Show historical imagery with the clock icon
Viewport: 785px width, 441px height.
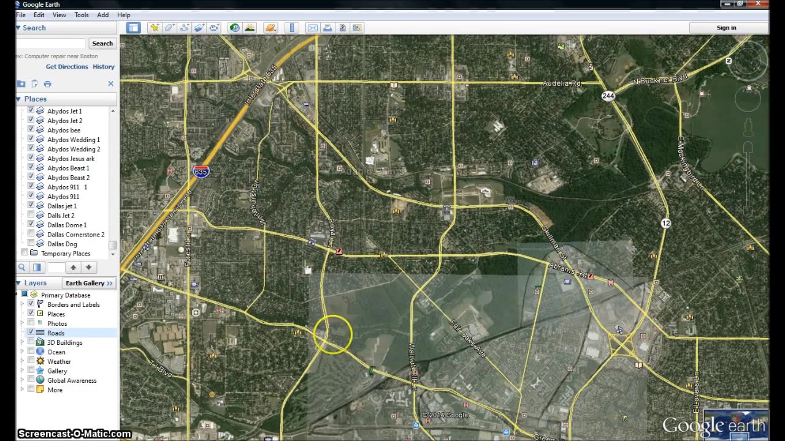[234, 28]
